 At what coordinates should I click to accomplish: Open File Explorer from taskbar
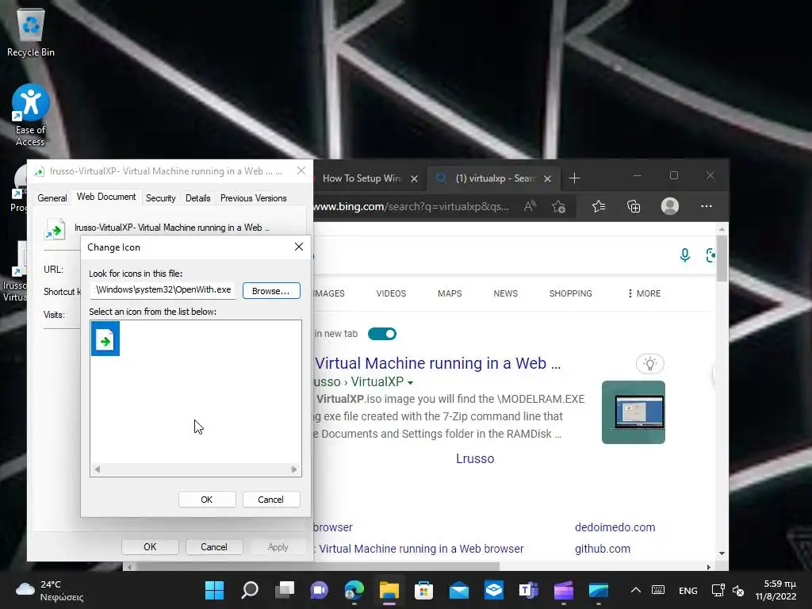point(389,590)
